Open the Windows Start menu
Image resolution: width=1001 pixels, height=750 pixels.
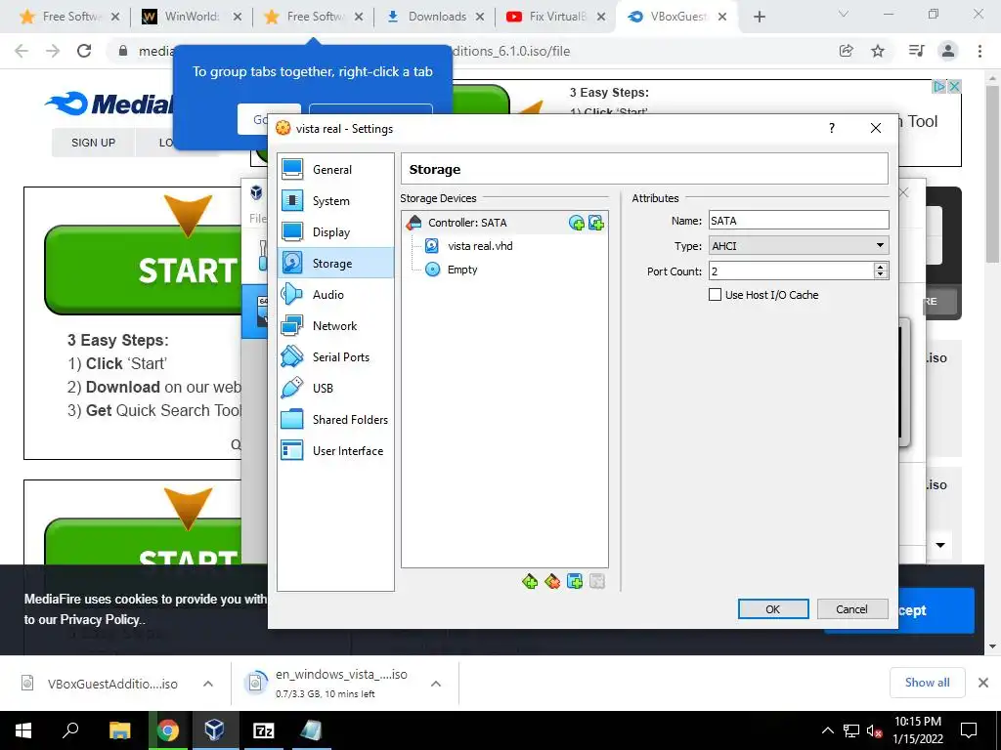(x=23, y=730)
